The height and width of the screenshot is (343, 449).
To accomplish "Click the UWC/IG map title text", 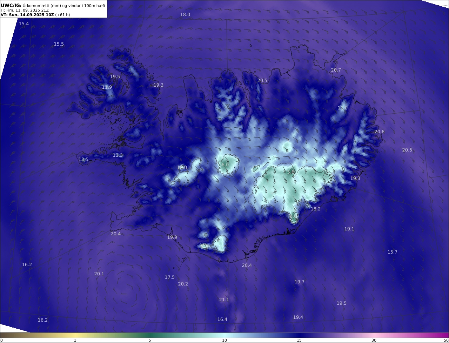I will click(x=53, y=5).
